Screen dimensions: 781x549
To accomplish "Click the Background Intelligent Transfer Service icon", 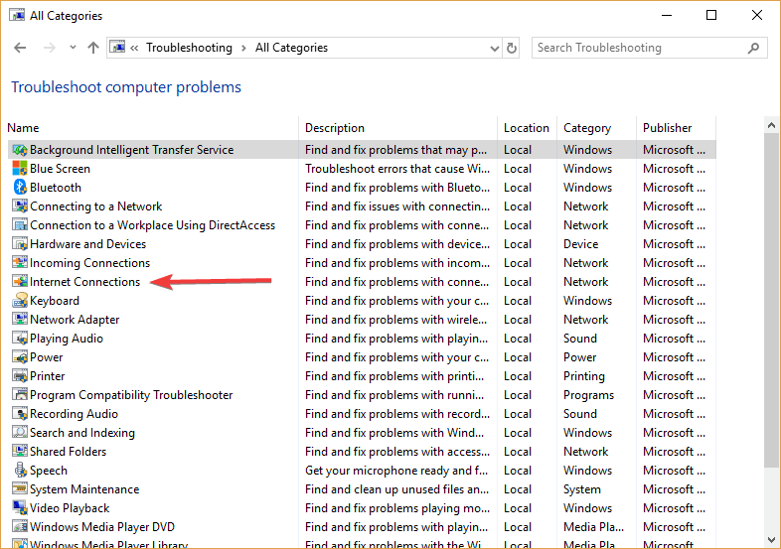I will tap(20, 150).
